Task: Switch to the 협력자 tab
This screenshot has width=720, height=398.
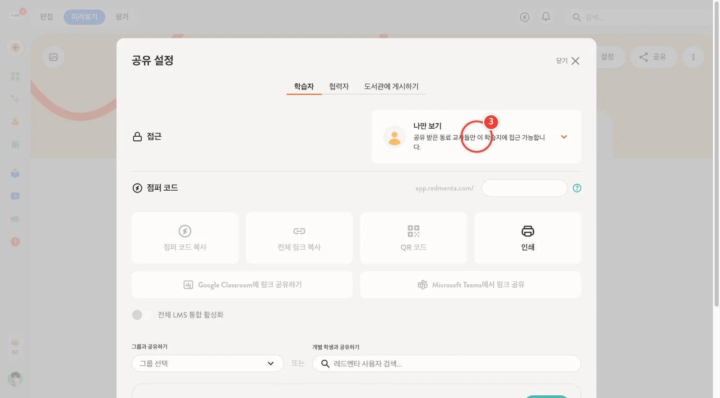Action: [x=339, y=86]
